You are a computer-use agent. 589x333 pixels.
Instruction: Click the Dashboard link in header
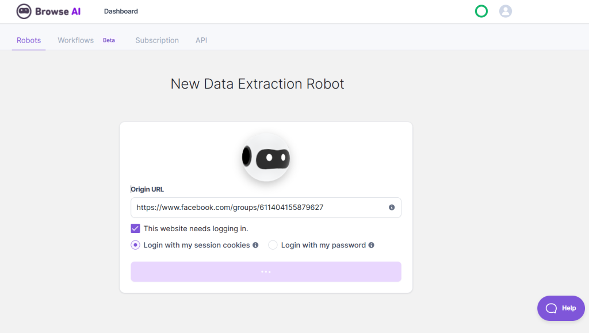(x=121, y=11)
